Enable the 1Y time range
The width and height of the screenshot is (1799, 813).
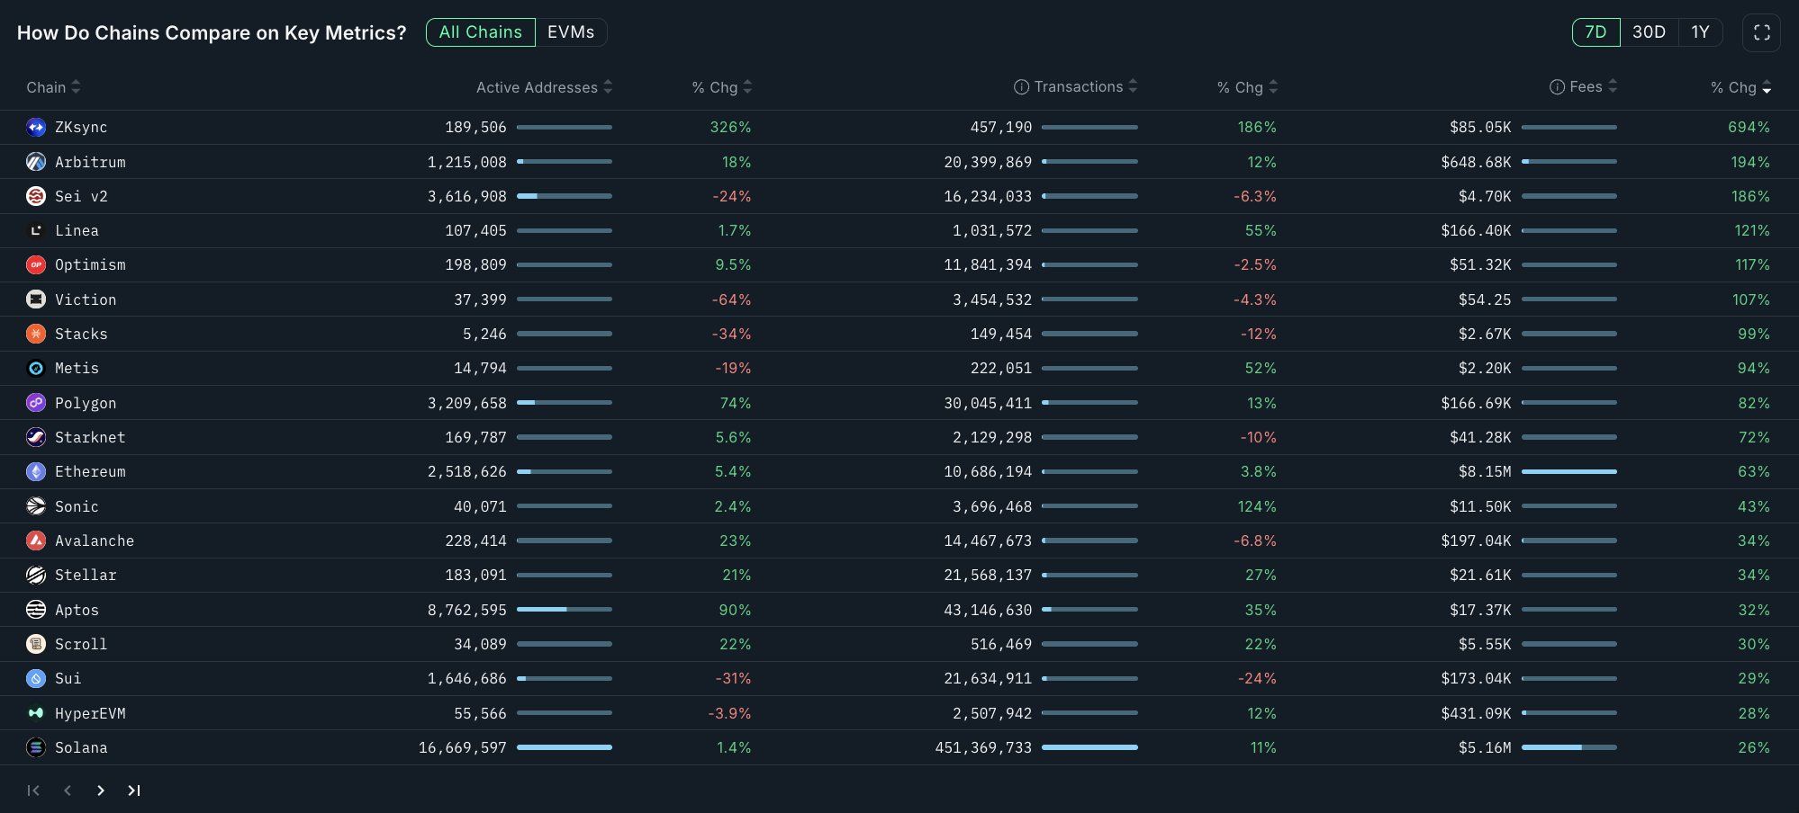1701,31
